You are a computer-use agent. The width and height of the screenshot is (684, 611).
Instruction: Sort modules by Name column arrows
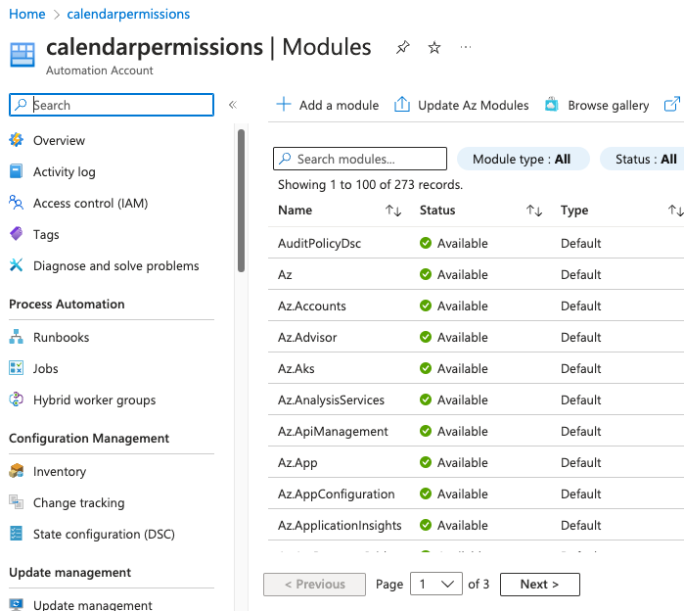coord(393,211)
